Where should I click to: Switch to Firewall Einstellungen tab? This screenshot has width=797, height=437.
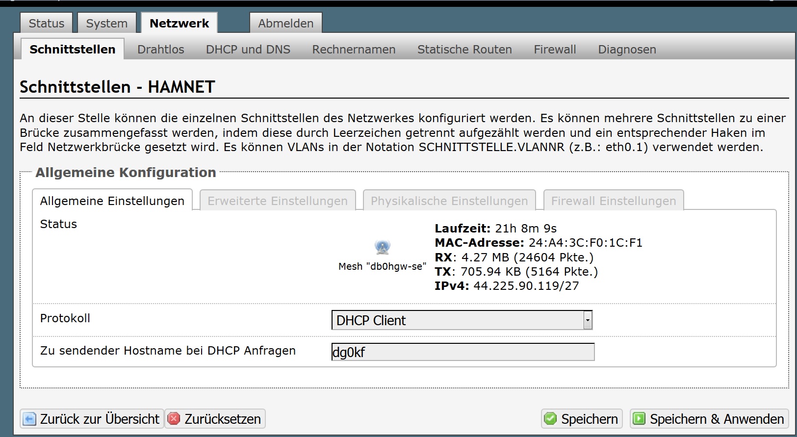(614, 201)
